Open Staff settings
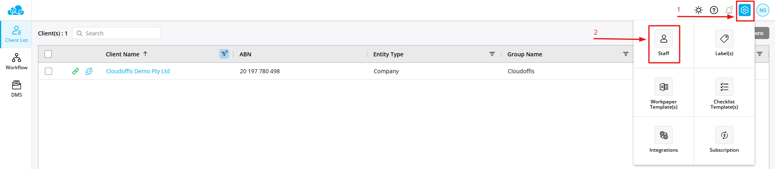The image size is (775, 169). point(663,39)
